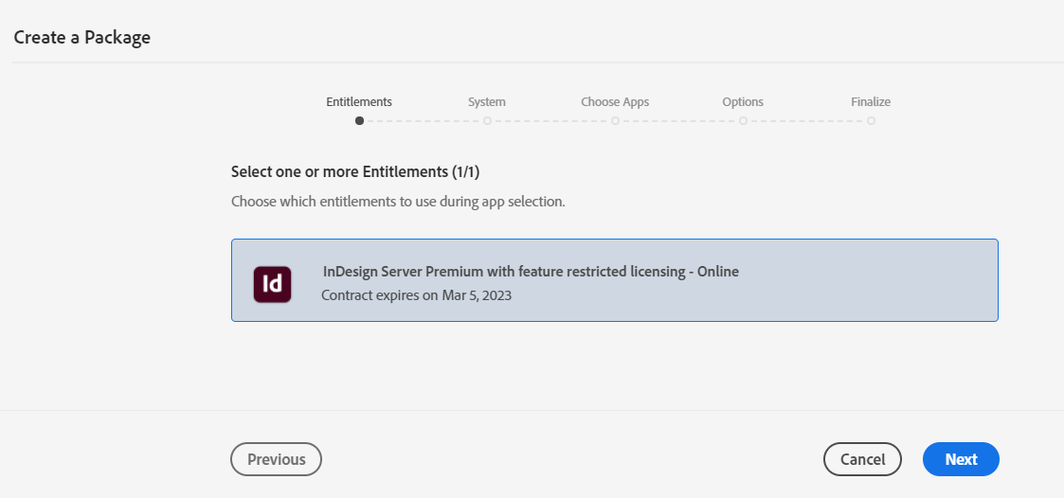Image resolution: width=1064 pixels, height=498 pixels.
Task: Click the "Select one or more Entitlements" heading
Action: click(355, 172)
